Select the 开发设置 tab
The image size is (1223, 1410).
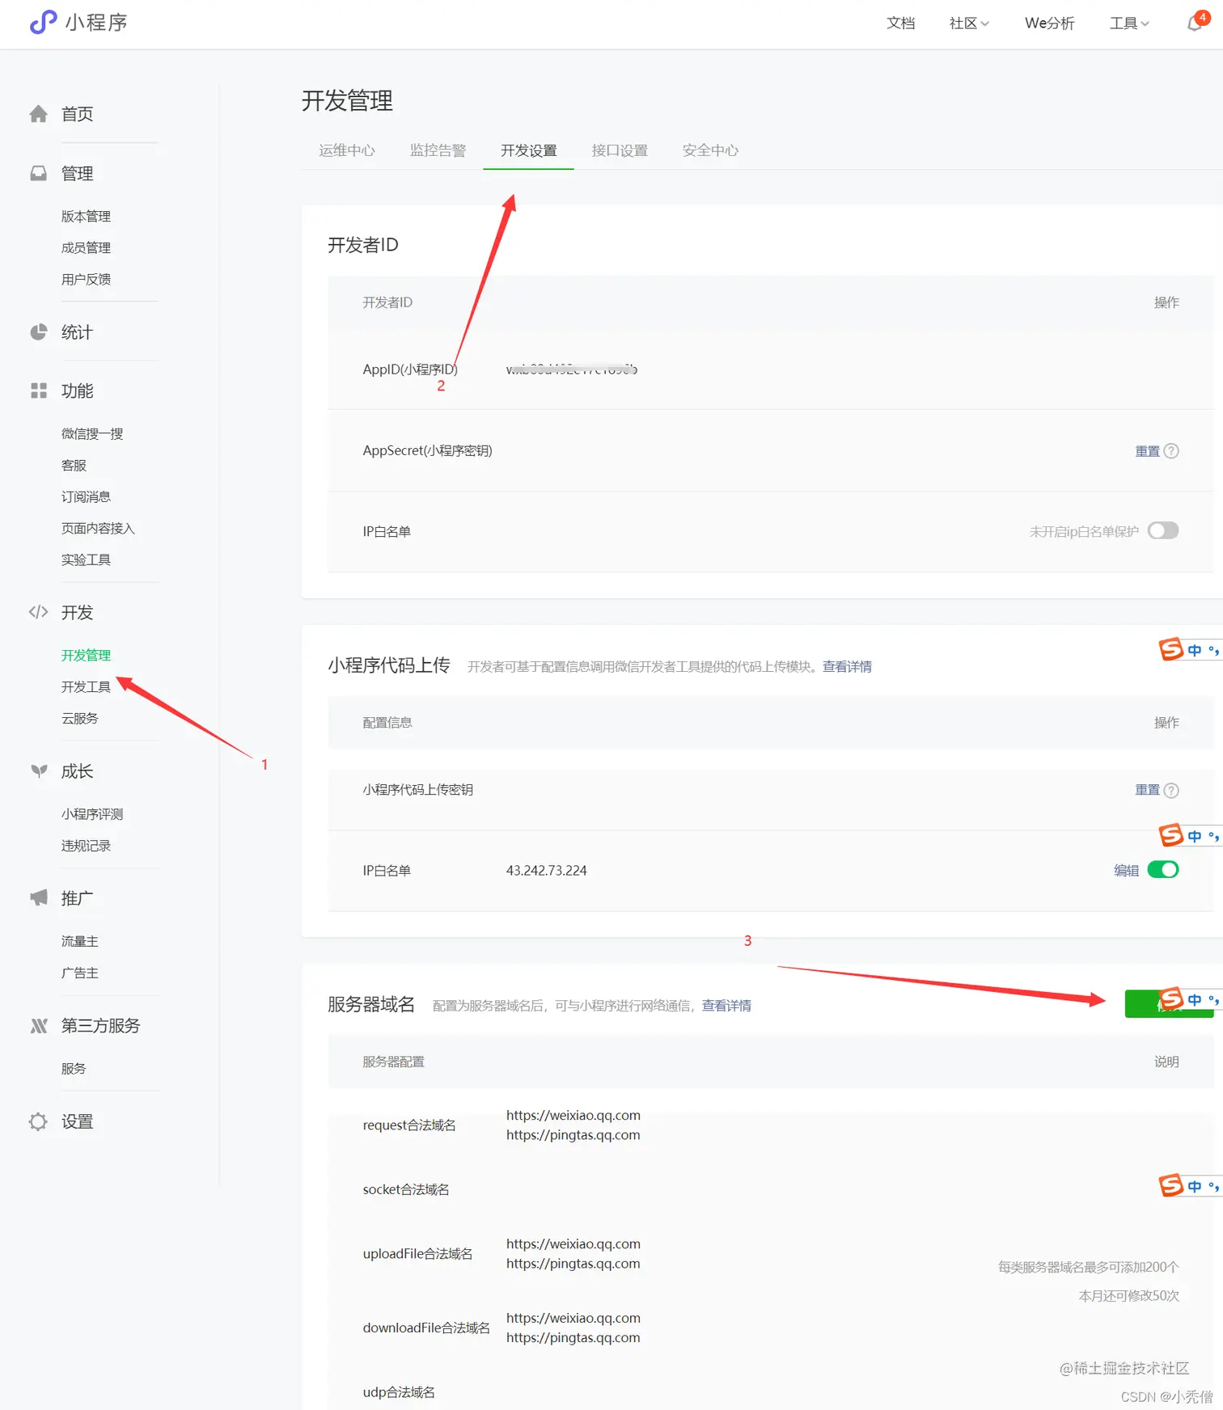click(529, 150)
